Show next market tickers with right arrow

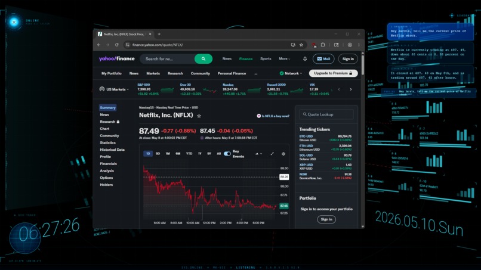[351, 89]
